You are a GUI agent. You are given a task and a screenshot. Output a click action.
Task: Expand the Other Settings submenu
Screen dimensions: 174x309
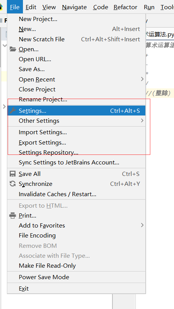pos(76,120)
